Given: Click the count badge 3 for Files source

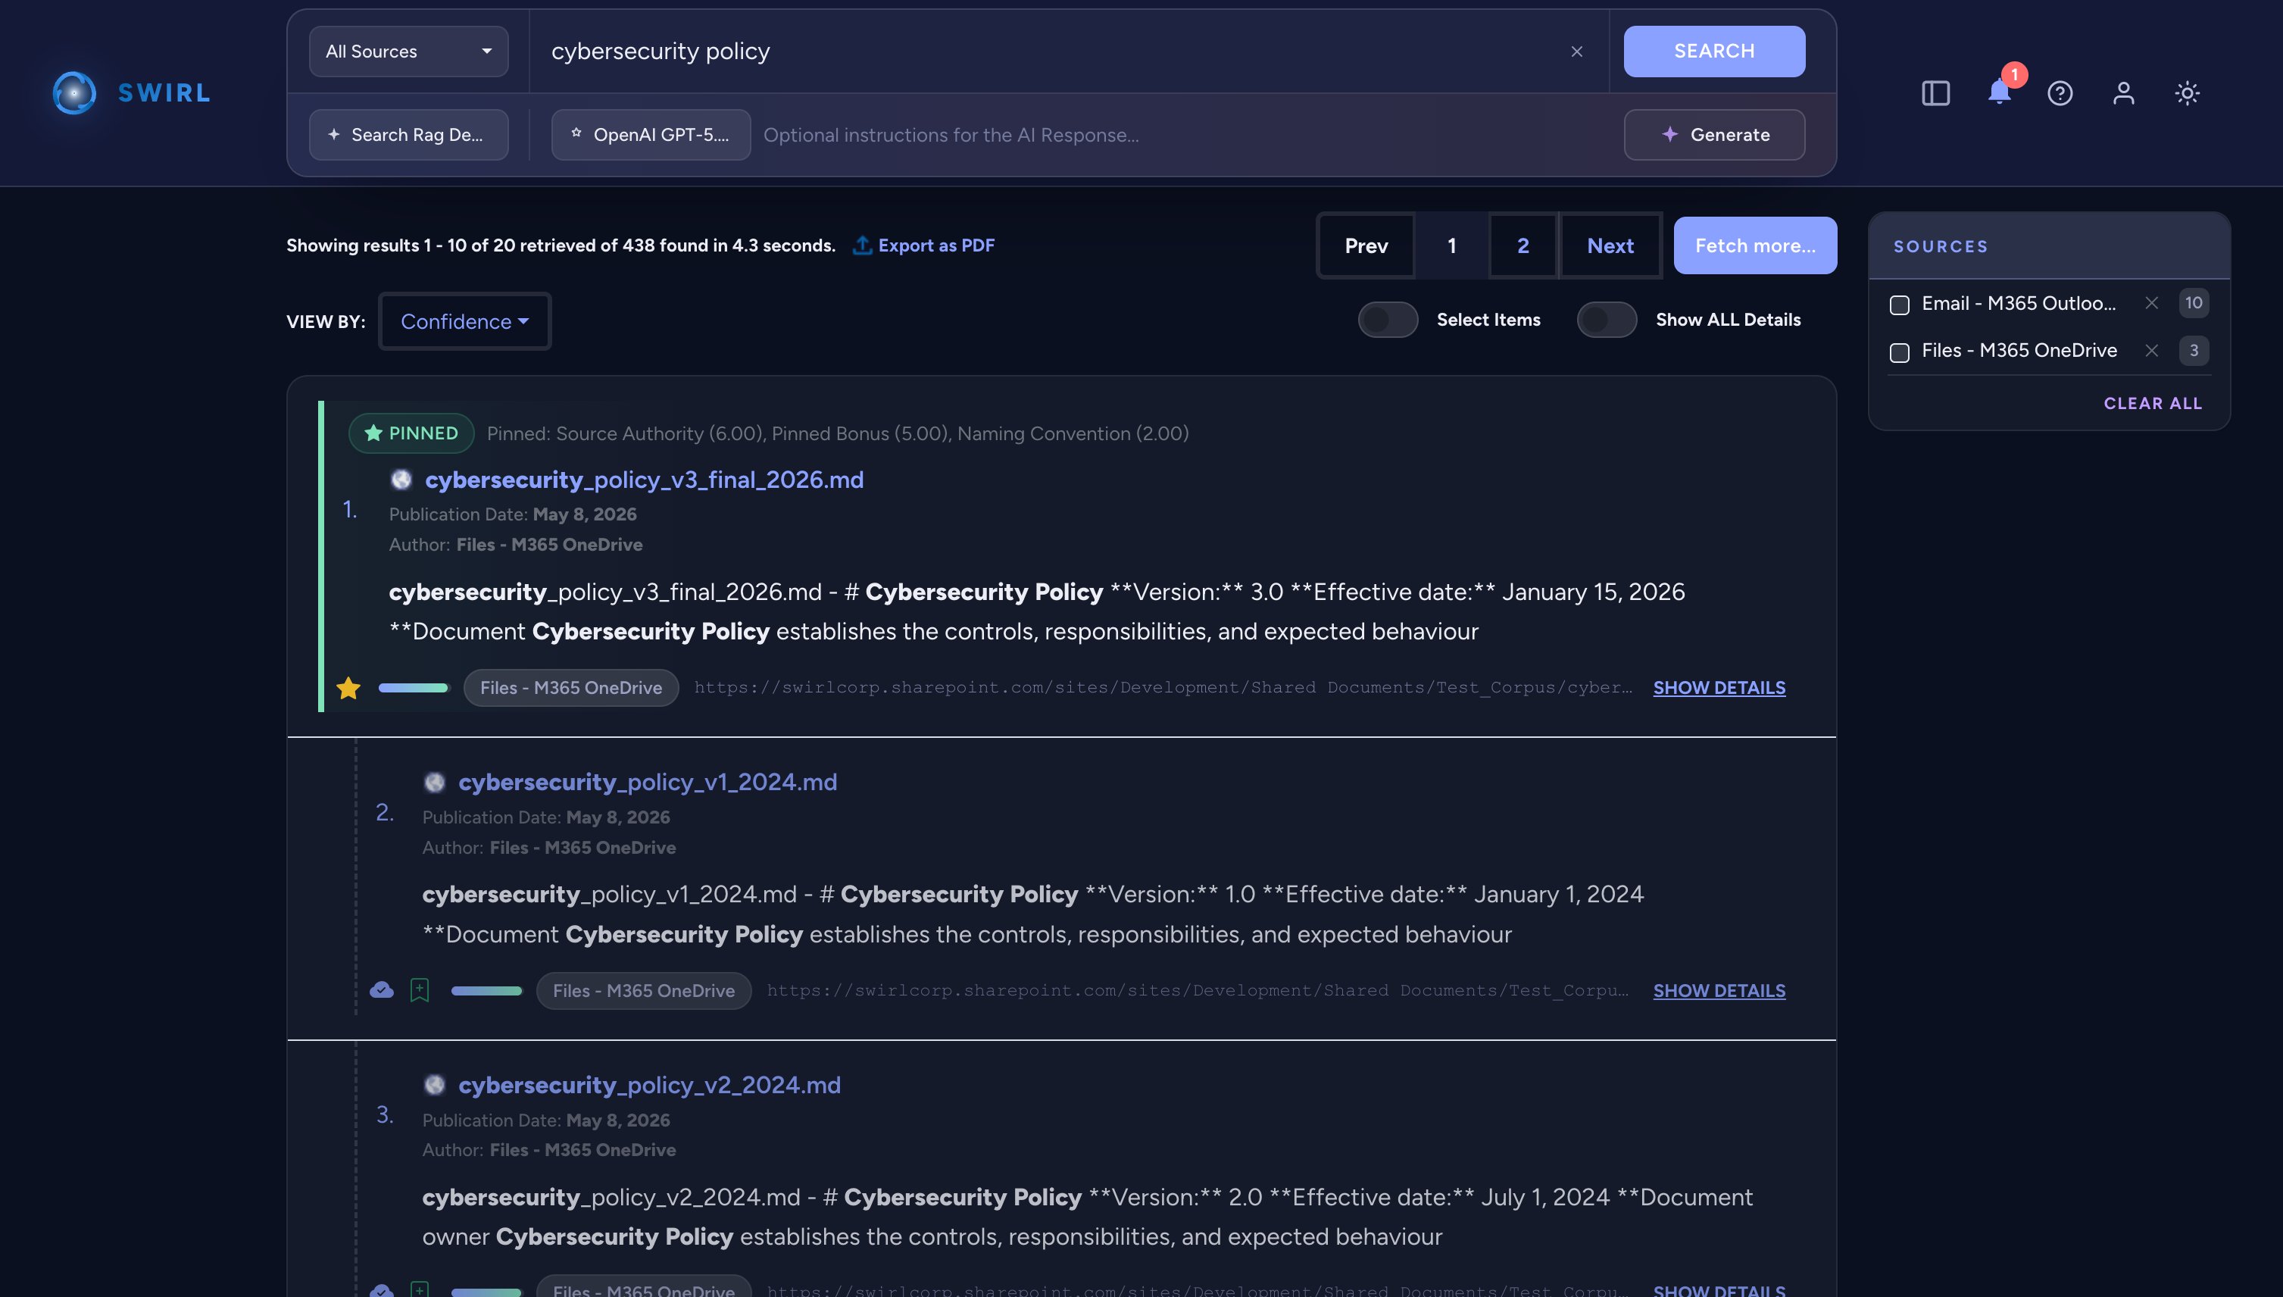Looking at the screenshot, I should [2193, 350].
